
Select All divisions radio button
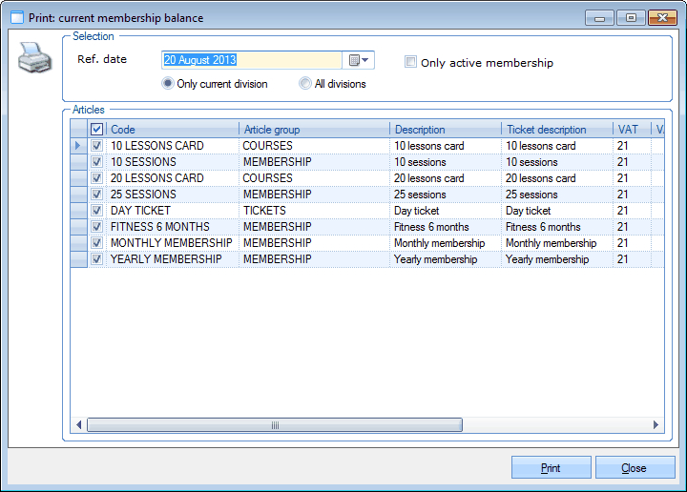coord(305,84)
